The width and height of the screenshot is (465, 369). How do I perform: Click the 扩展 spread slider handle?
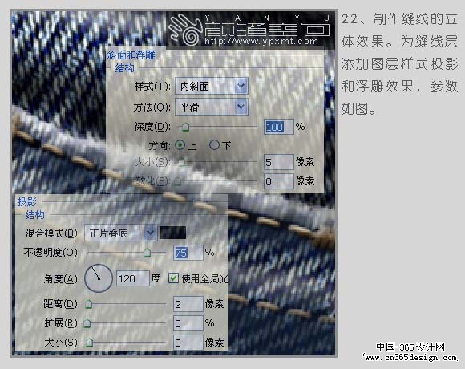[87, 323]
